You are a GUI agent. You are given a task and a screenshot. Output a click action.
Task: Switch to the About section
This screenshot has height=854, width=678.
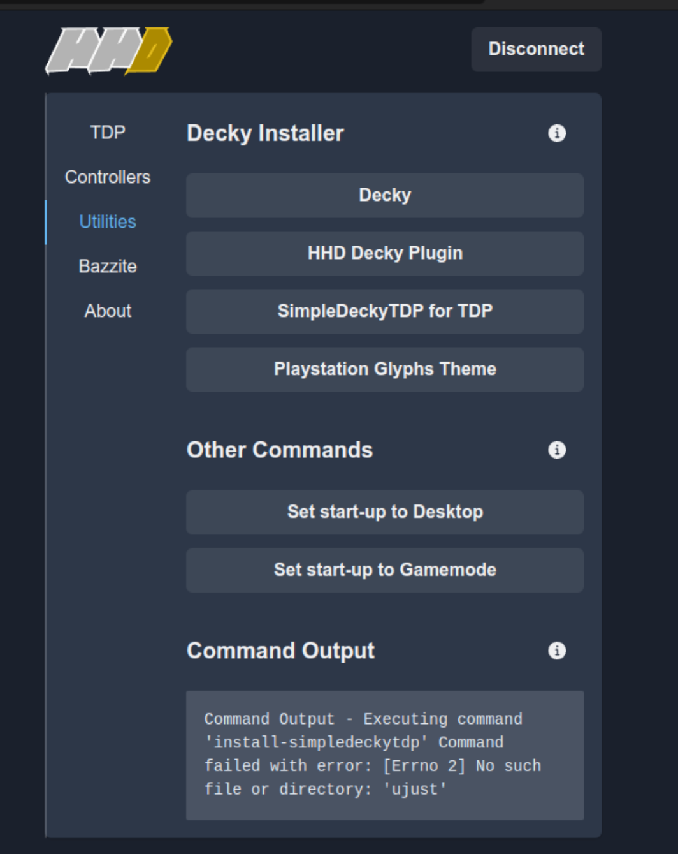click(107, 311)
